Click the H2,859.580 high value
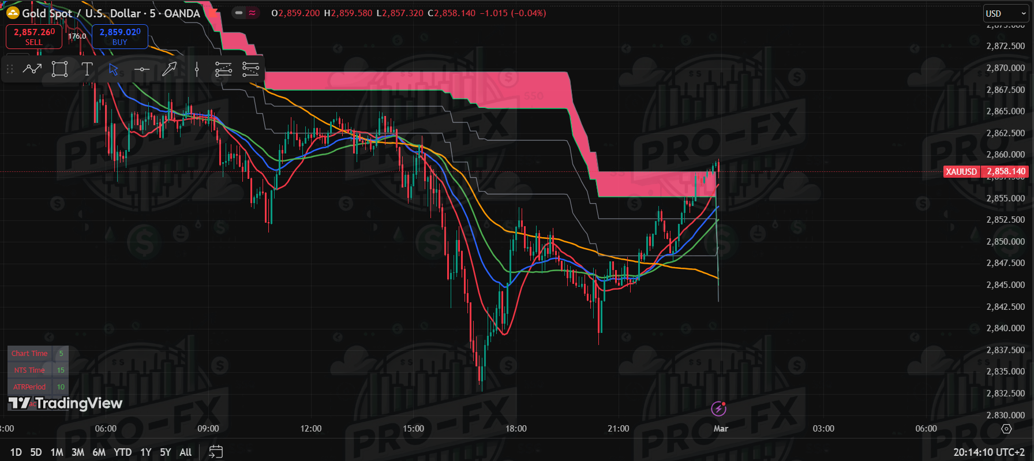1034x461 pixels. [348, 13]
